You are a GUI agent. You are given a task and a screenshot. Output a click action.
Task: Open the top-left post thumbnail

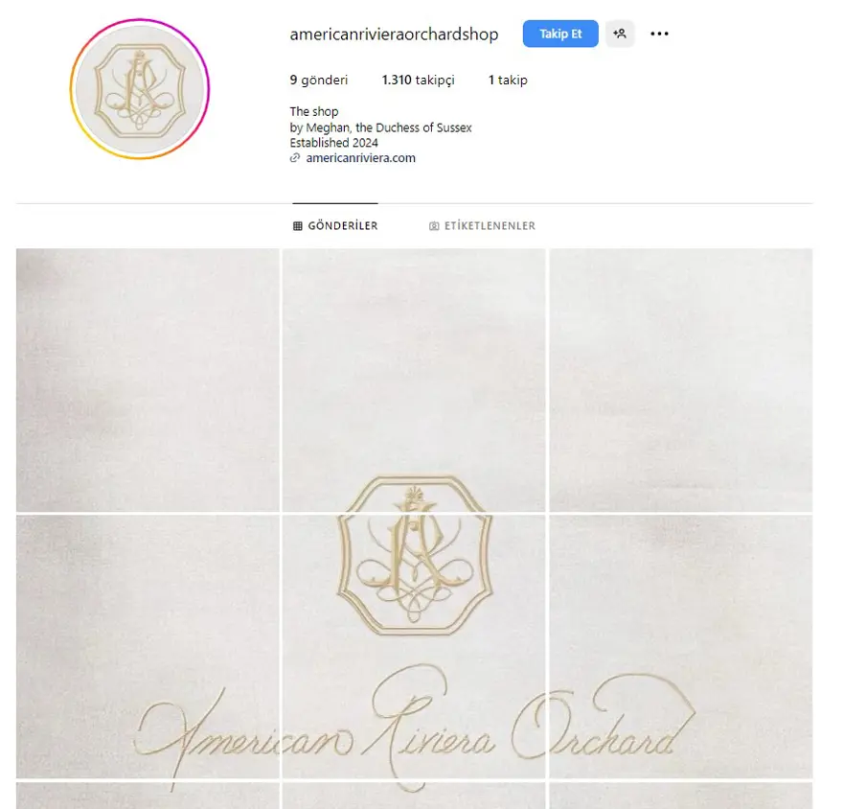(x=148, y=380)
